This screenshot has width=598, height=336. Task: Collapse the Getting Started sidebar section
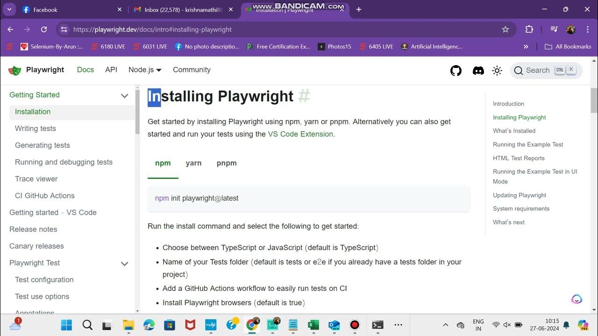pos(125,96)
